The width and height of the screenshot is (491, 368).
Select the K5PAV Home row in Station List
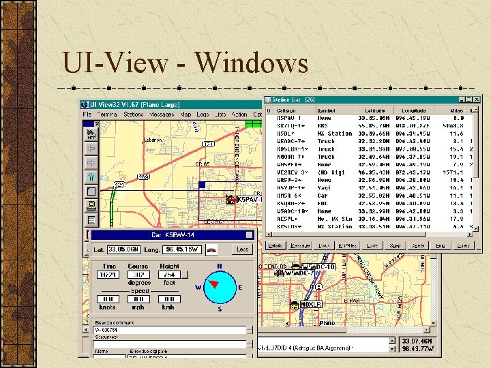[x=370, y=119]
